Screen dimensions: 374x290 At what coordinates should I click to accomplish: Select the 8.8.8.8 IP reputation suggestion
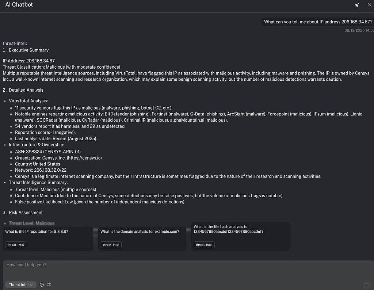[x=48, y=232]
